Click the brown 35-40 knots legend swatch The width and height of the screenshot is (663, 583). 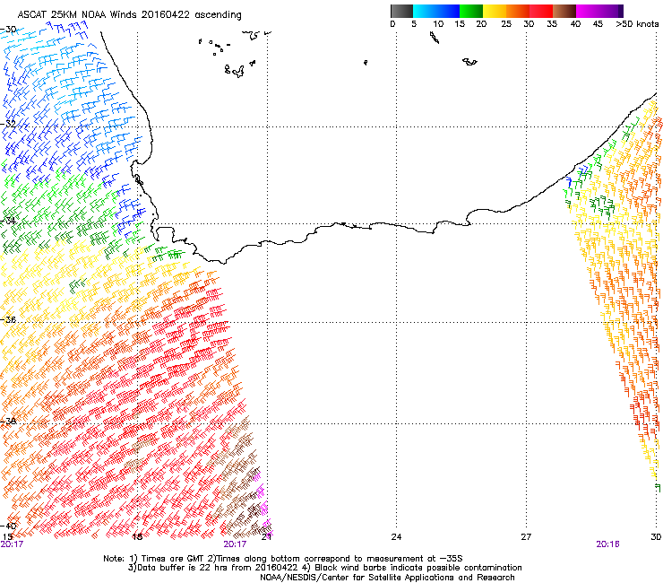coord(564,11)
